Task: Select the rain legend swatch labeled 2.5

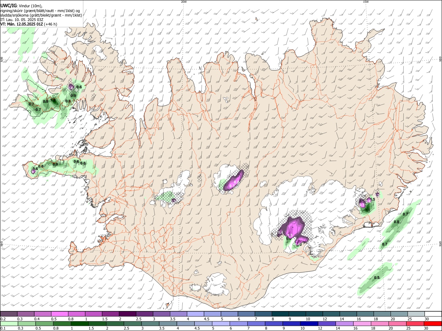Action: (x=133, y=323)
